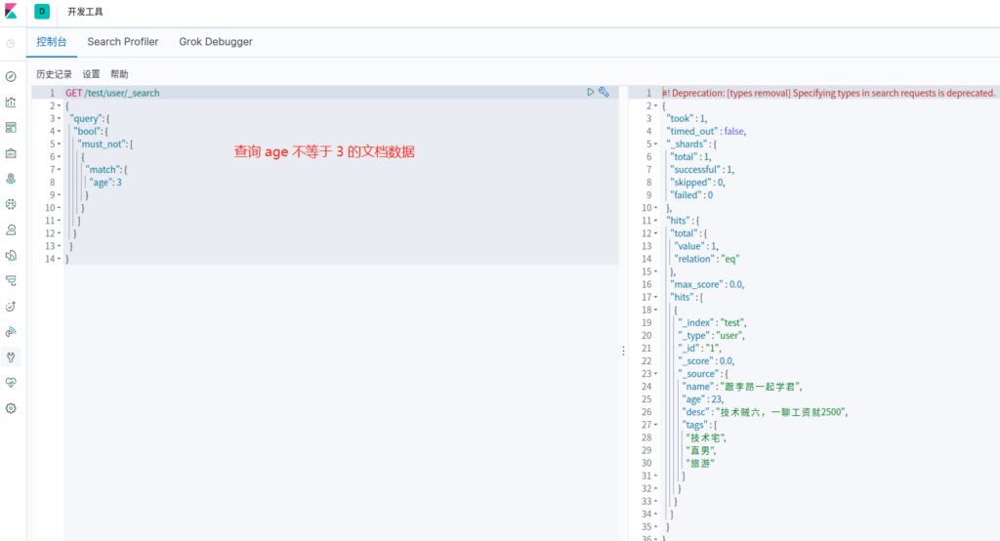Open Dashboard from the sidebar
Image resolution: width=1000 pixels, height=541 pixels.
tap(11, 127)
